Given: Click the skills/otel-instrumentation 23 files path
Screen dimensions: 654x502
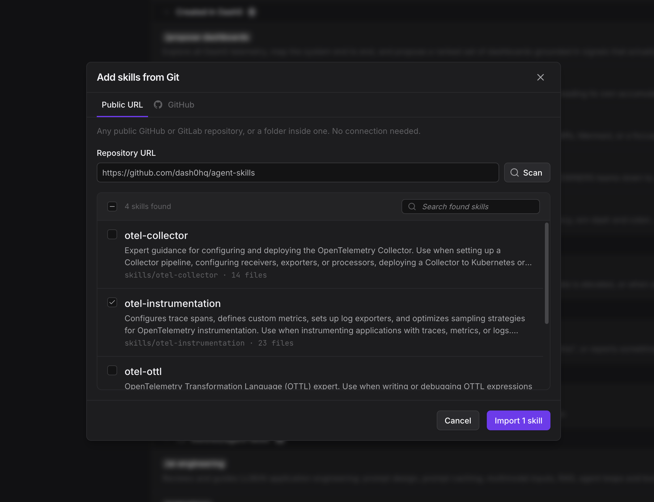Looking at the screenshot, I should tap(209, 343).
